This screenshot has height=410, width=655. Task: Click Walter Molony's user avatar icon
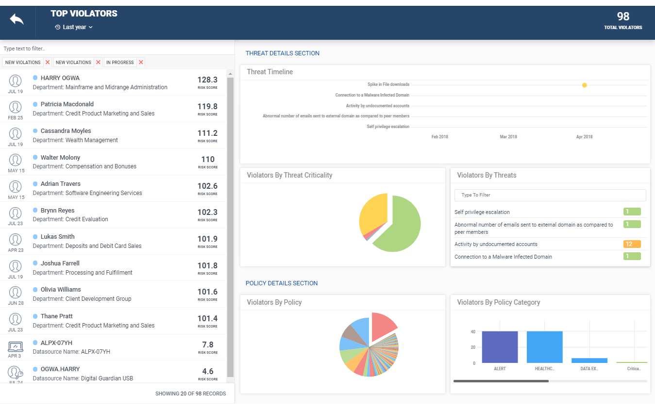click(x=16, y=160)
